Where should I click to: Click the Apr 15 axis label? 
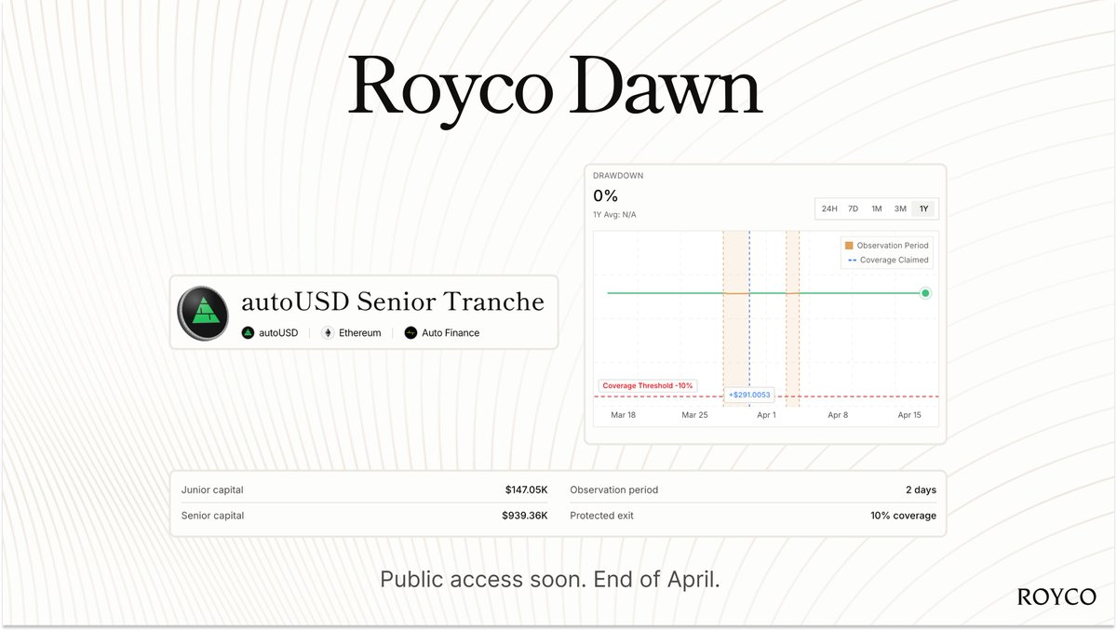point(909,415)
